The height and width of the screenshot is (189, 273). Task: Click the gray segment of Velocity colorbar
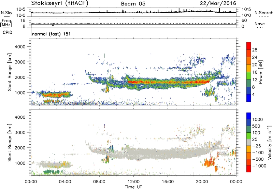(x=249, y=143)
